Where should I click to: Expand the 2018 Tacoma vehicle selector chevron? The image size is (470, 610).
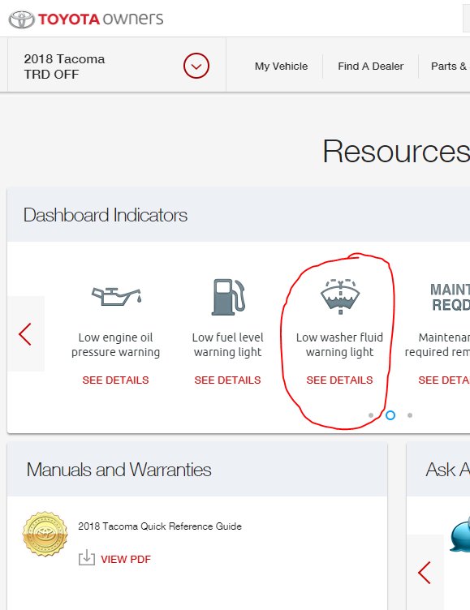[x=196, y=66]
